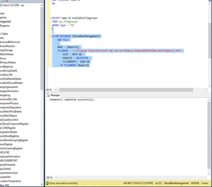Click the Object Explorer vertical scrollbar thumb
The width and height of the screenshot is (212, 187).
click(42, 48)
